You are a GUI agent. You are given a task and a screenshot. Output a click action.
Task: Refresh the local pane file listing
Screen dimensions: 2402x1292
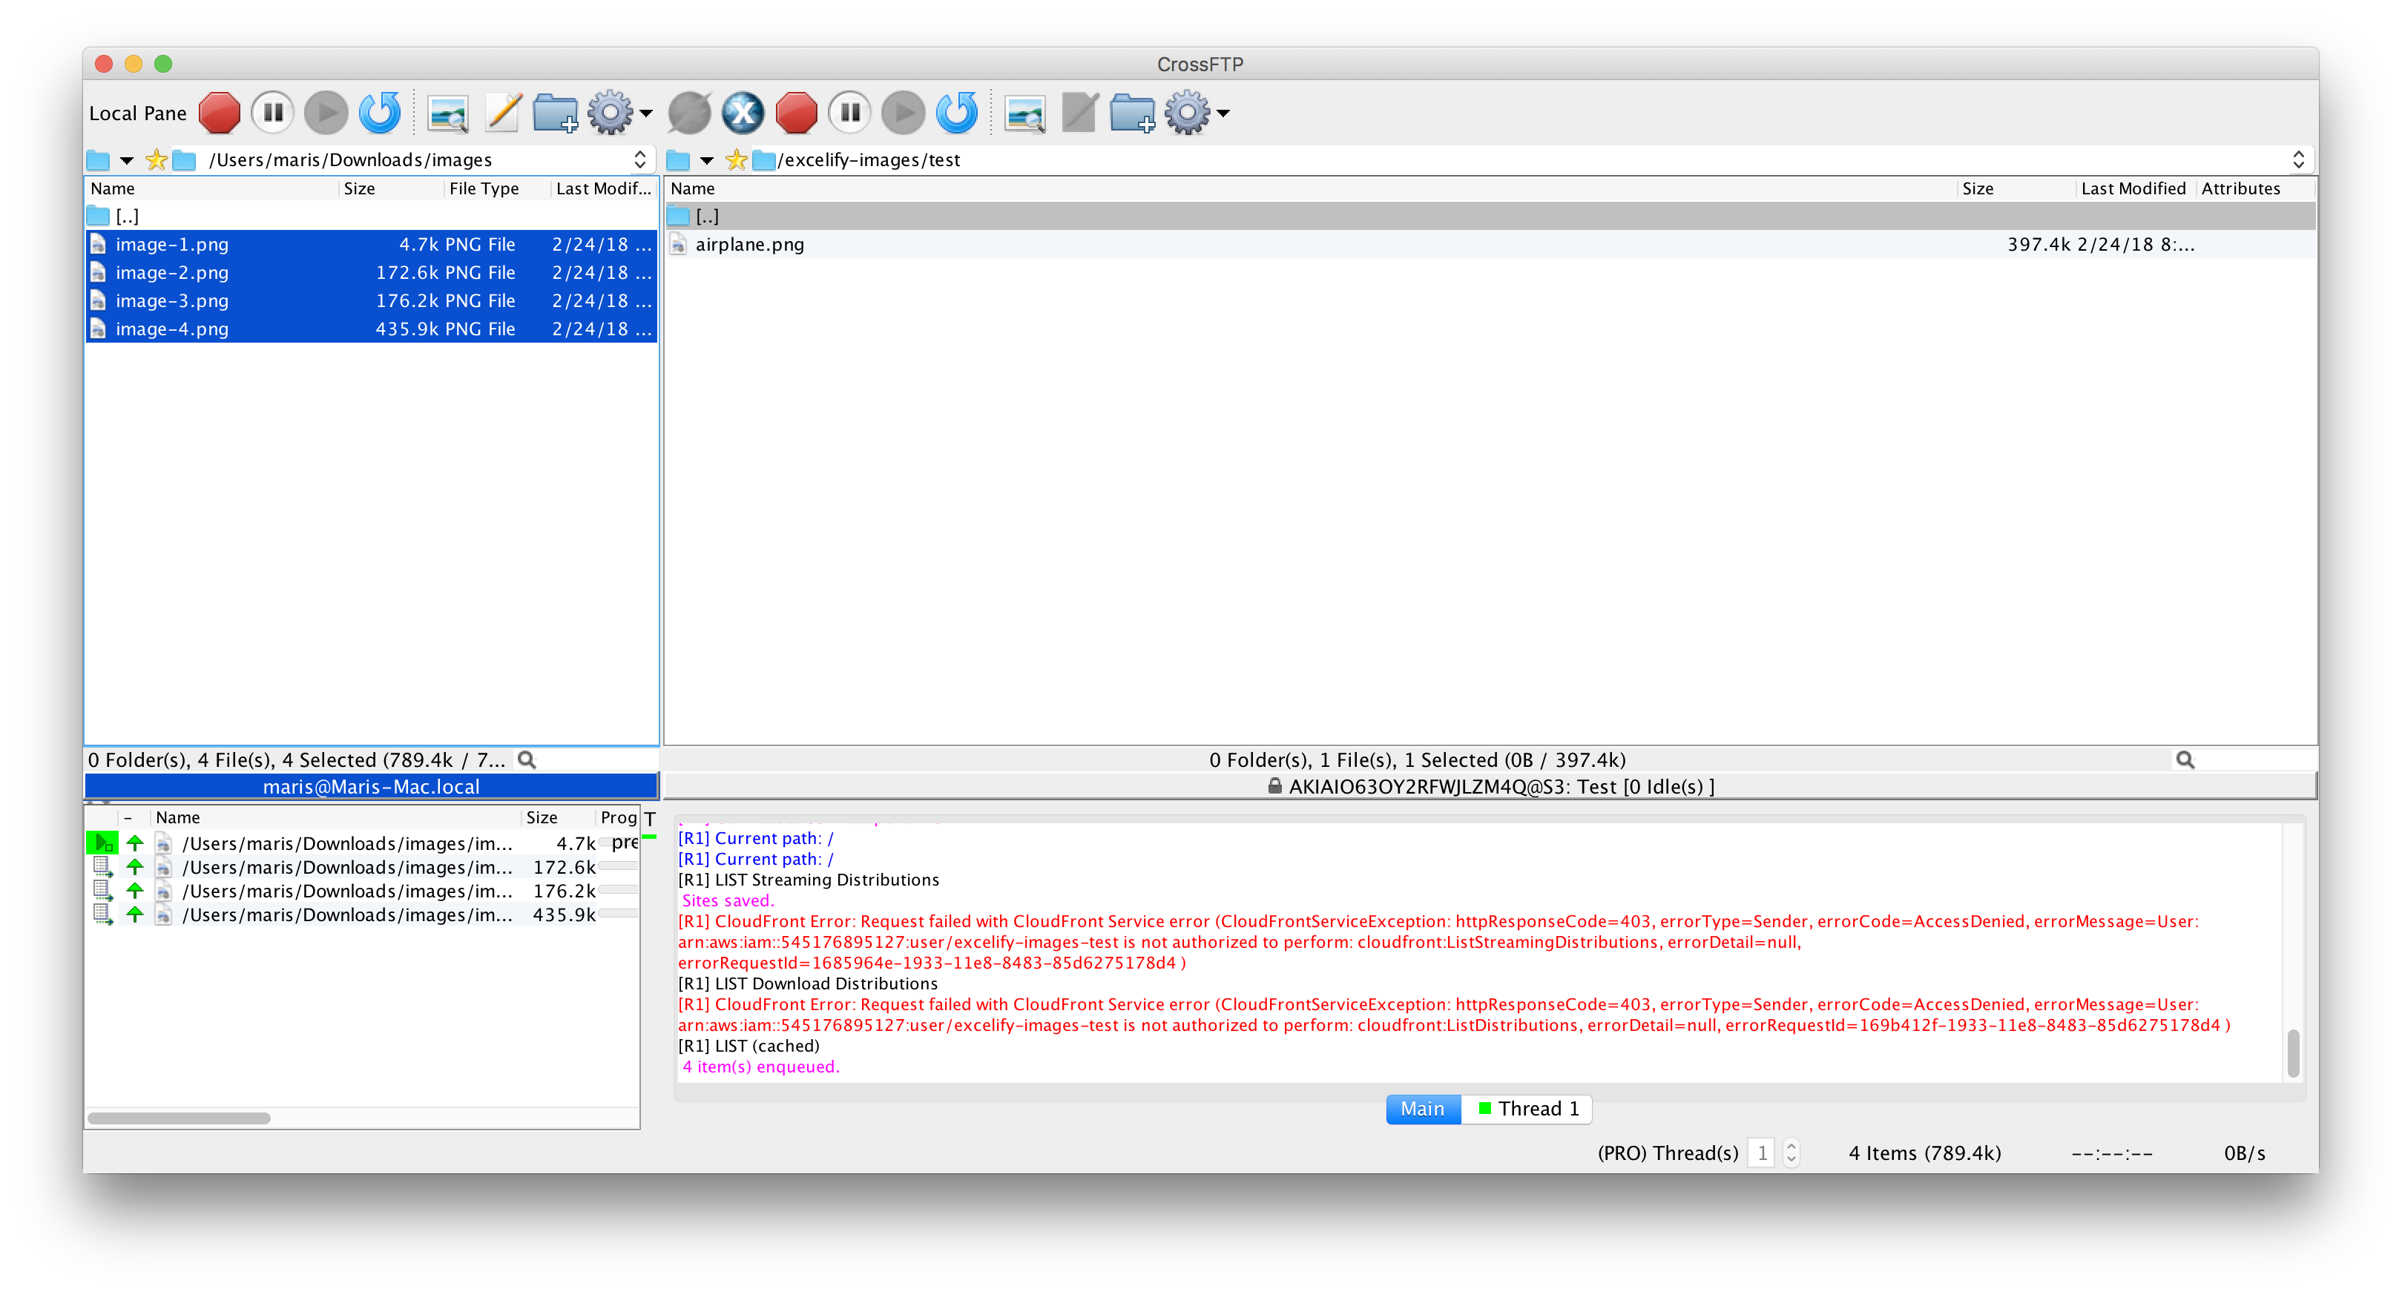point(381,113)
